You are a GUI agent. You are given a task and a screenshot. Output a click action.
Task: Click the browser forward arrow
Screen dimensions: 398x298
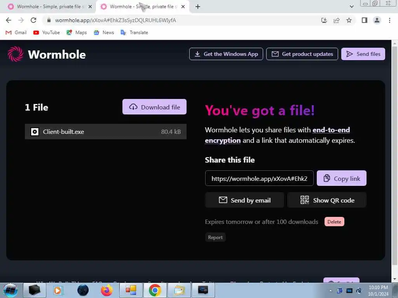point(21,20)
